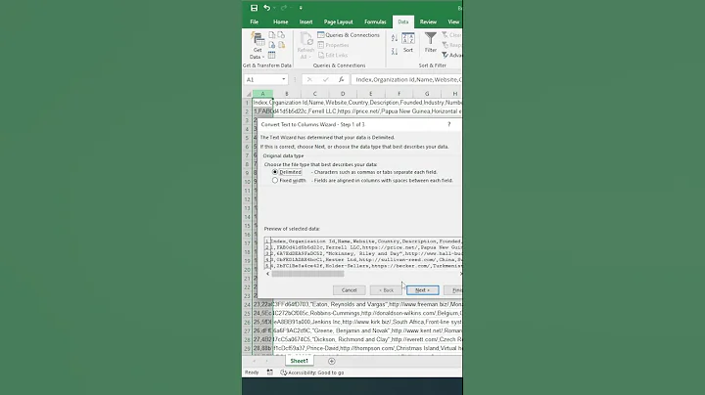The image size is (705, 395).
Task: Open Queries & Connections pane
Action: point(349,35)
